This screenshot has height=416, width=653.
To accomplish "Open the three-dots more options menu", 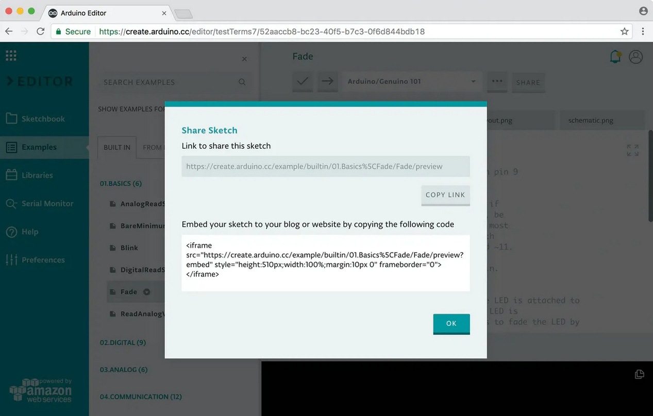I will [497, 81].
